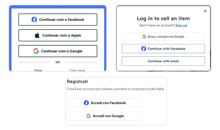The height and width of the screenshot is (130, 220).
Task: Open the Criar conta tab
Action: pos(77,70)
